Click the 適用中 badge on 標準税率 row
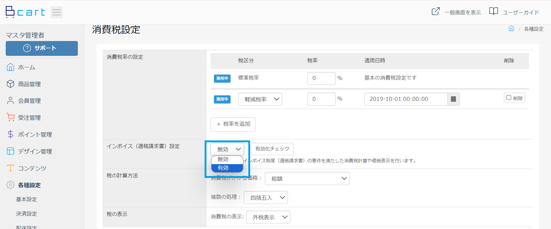551x229 pixels. tap(222, 78)
